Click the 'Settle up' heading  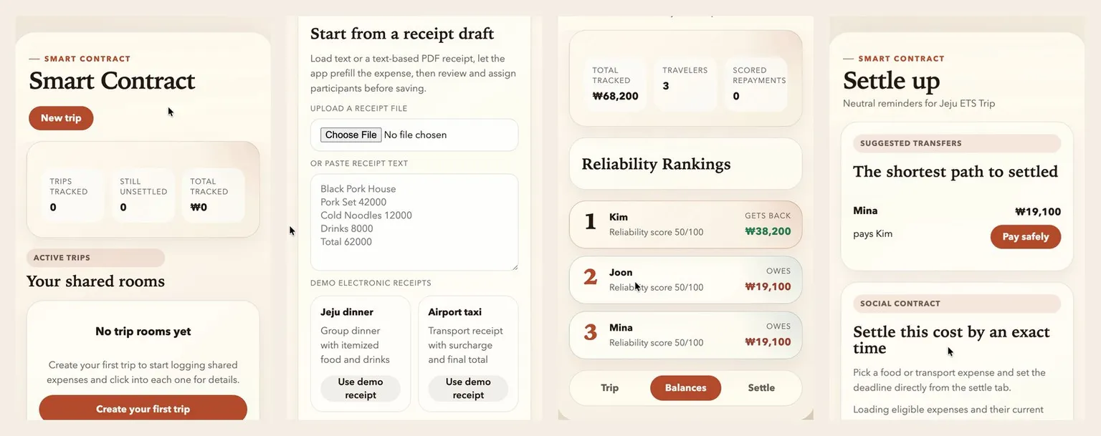pos(891,80)
